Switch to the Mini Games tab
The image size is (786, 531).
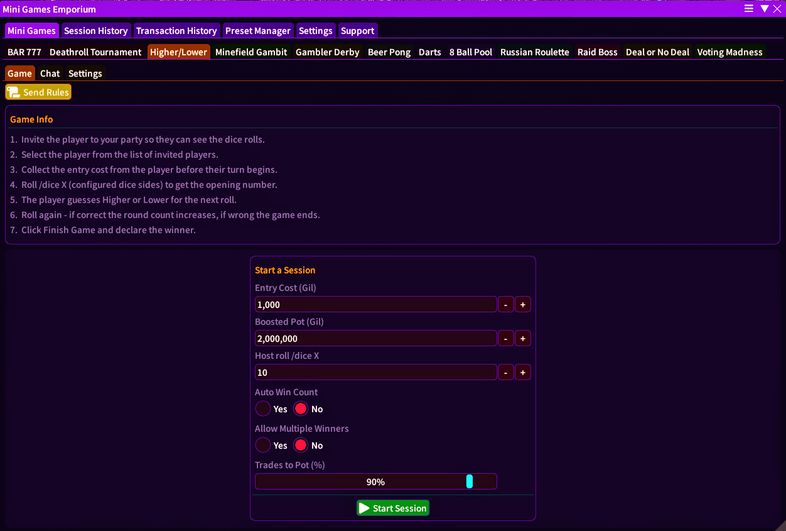pos(32,31)
